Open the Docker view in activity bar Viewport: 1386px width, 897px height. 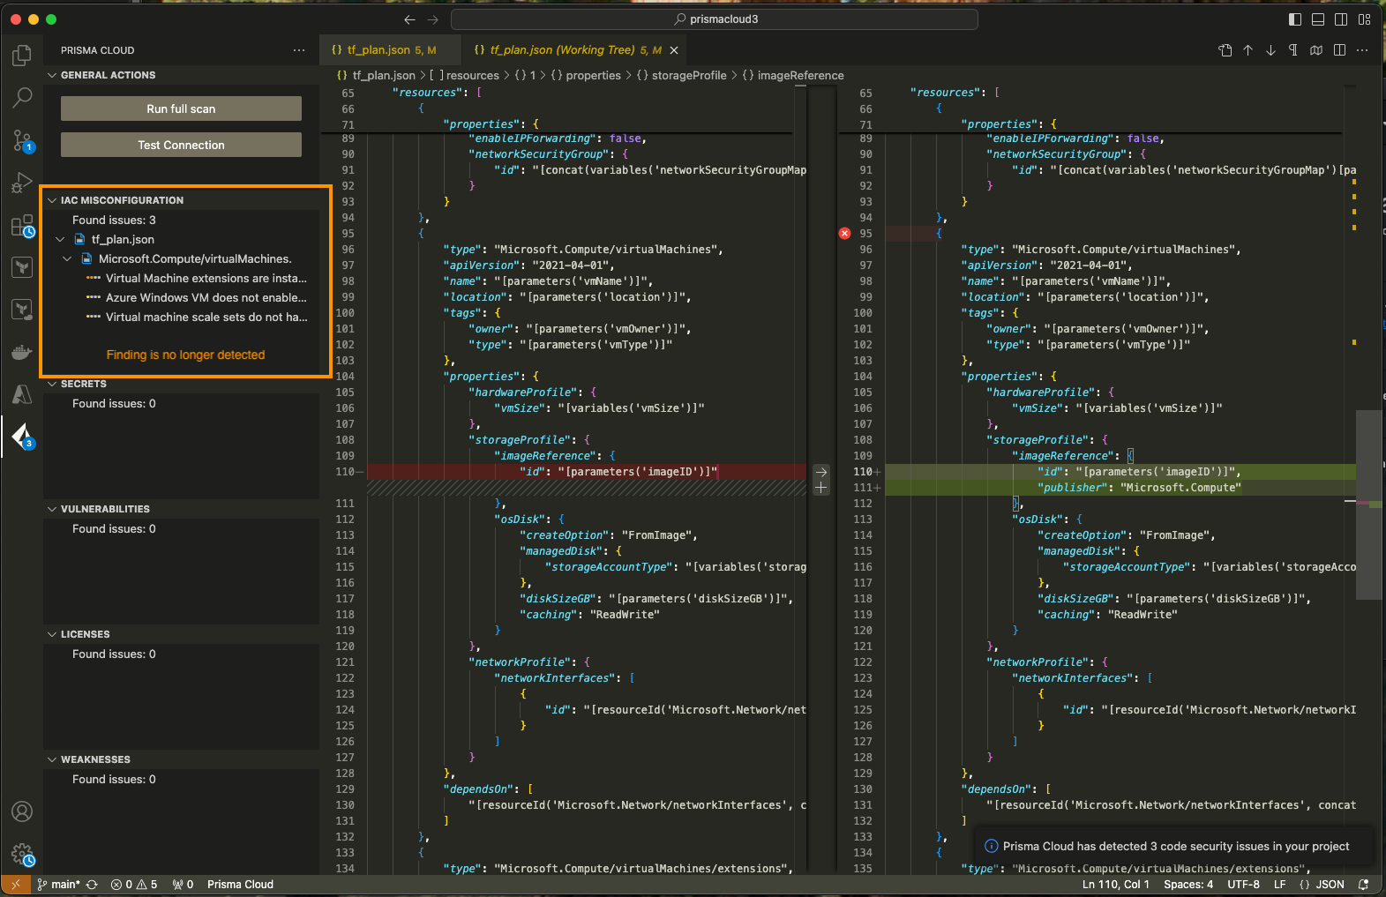coord(22,352)
